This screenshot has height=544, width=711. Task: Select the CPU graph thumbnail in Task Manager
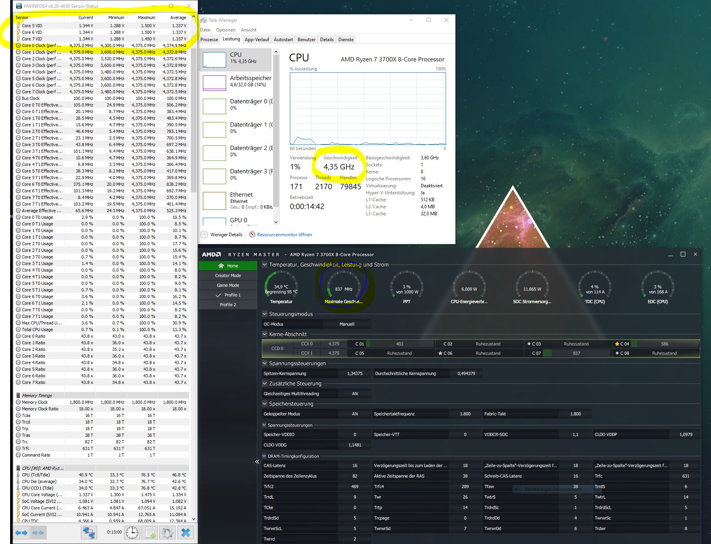click(214, 59)
